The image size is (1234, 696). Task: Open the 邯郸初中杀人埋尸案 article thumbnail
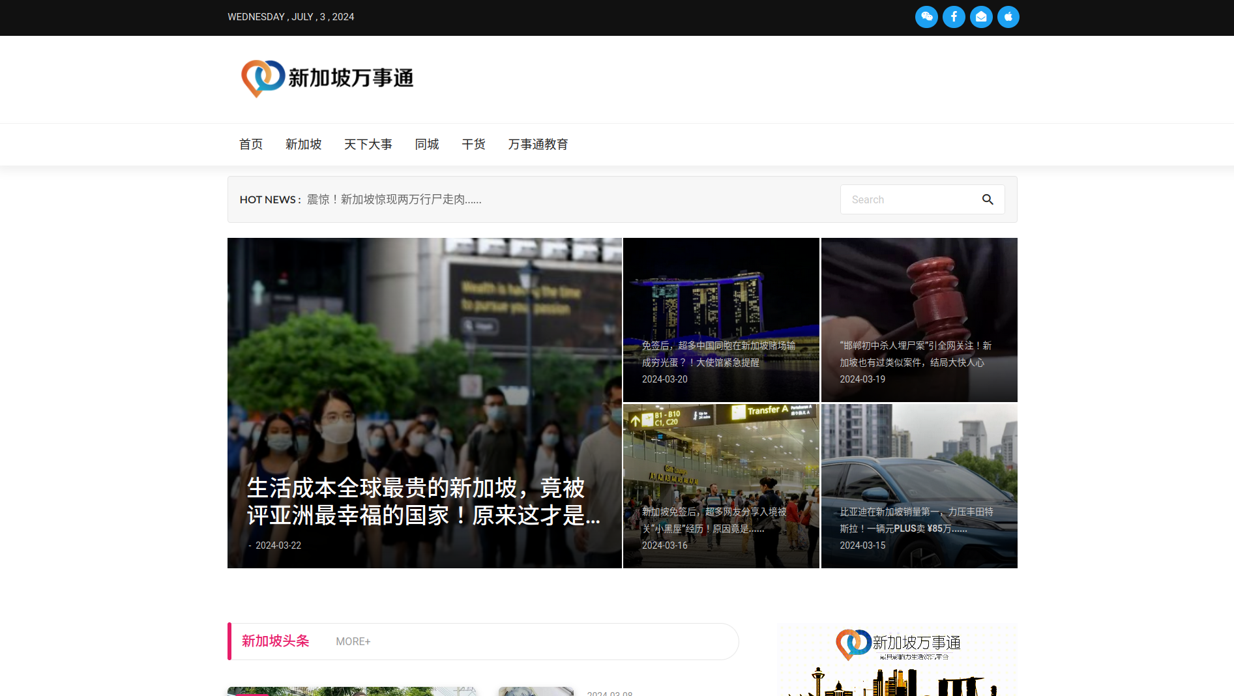(918, 319)
